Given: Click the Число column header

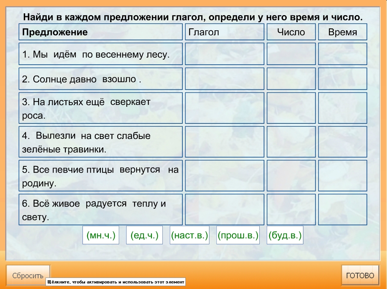Looking at the screenshot, I should click(x=291, y=32).
